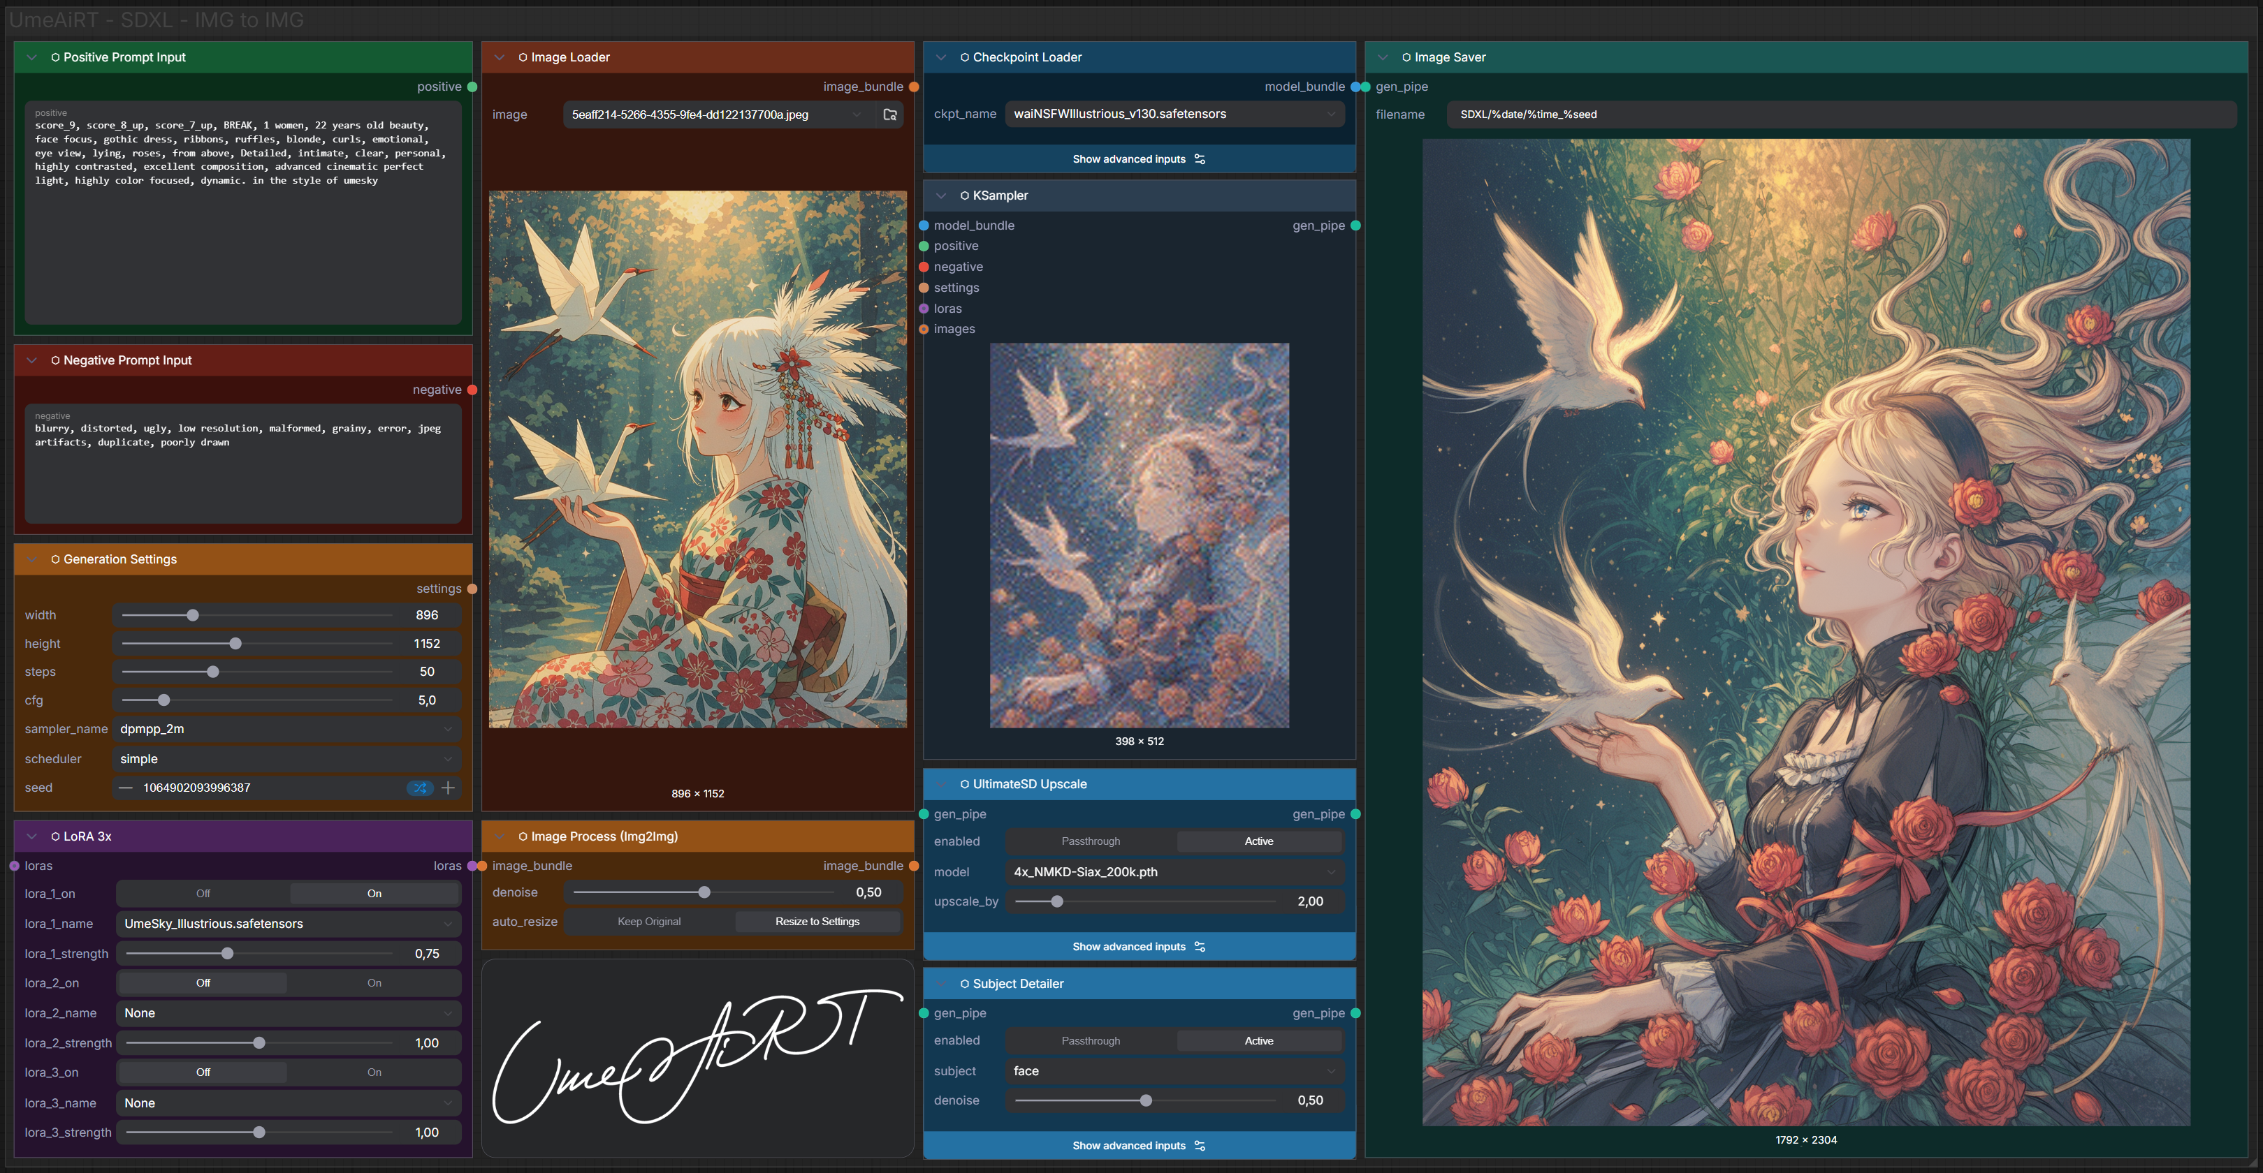Click the node icon on the KSampler header

pyautogui.click(x=963, y=195)
